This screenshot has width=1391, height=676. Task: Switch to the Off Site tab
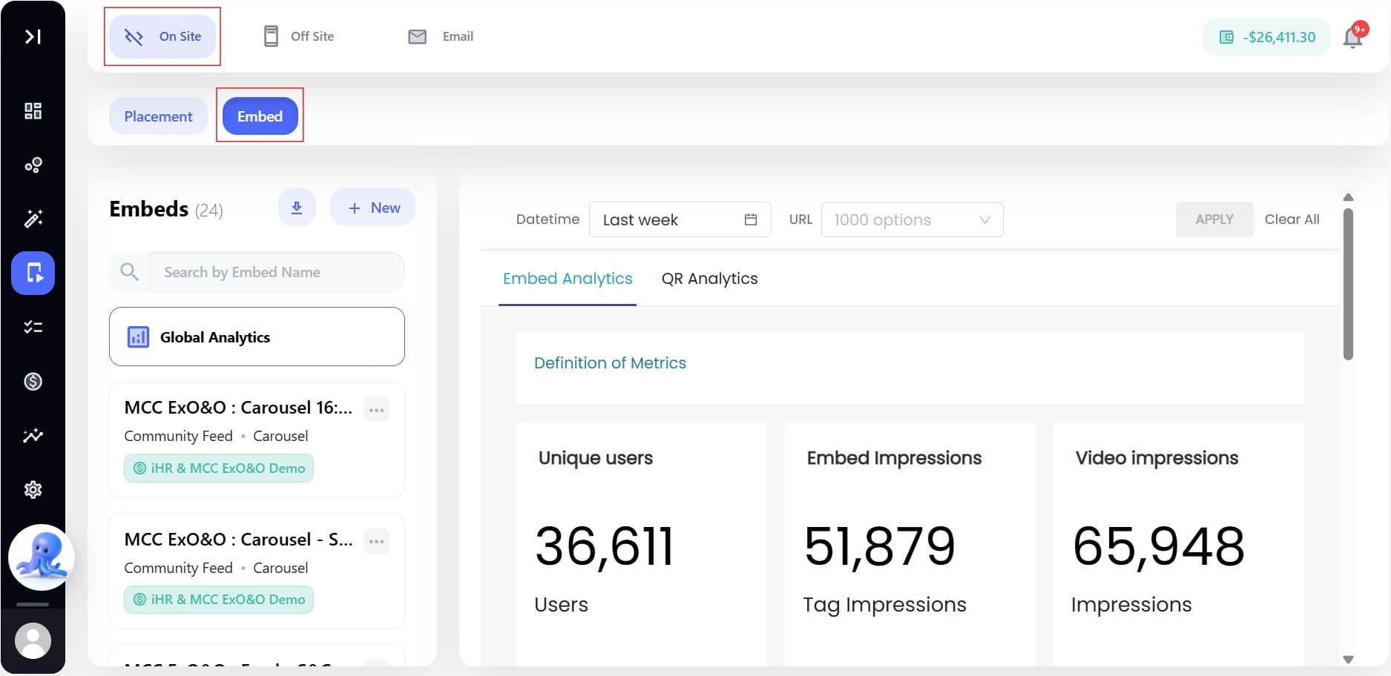pyautogui.click(x=299, y=36)
